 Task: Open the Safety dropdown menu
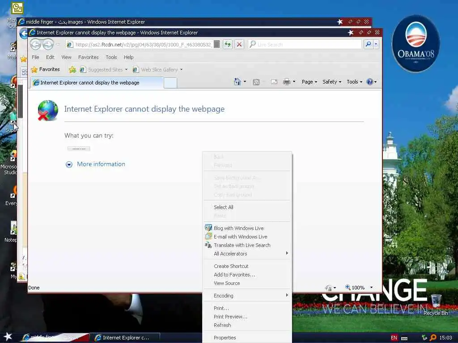coord(332,82)
